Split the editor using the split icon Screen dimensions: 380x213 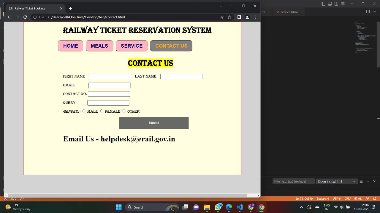pos(368,12)
